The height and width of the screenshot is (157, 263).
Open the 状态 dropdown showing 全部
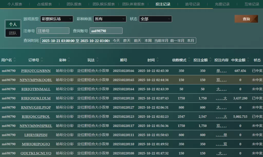[155, 19]
